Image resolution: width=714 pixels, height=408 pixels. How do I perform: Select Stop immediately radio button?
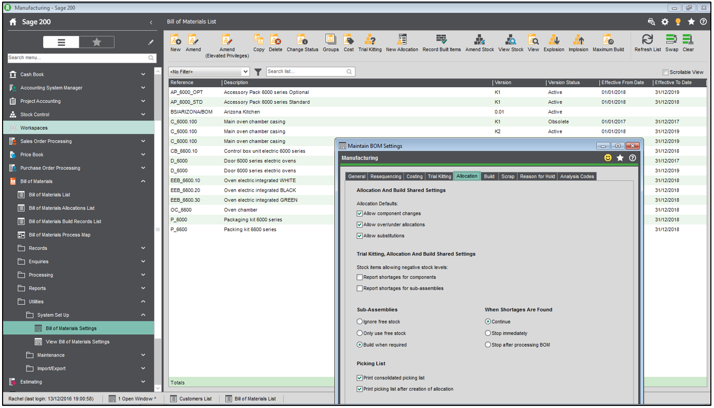488,333
